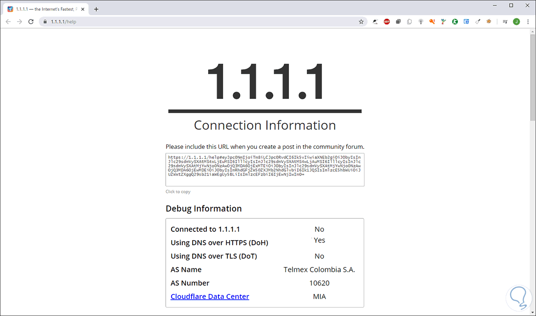Open Chrome three-dot menu
536x316 pixels.
(528, 21)
